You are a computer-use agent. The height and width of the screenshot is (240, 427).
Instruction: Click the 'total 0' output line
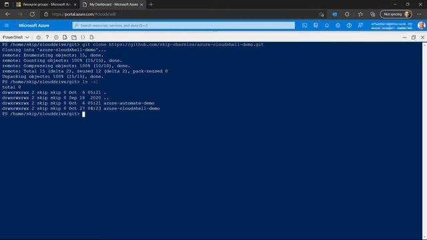pyautogui.click(x=11, y=87)
